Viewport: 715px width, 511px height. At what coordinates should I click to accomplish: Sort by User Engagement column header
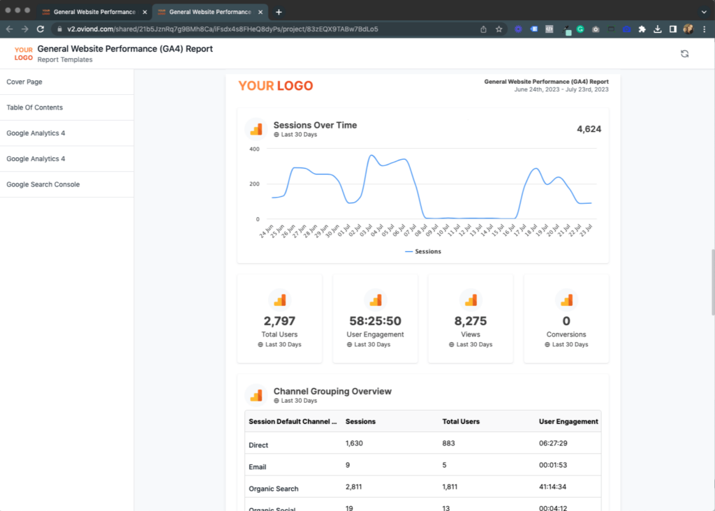tap(568, 422)
